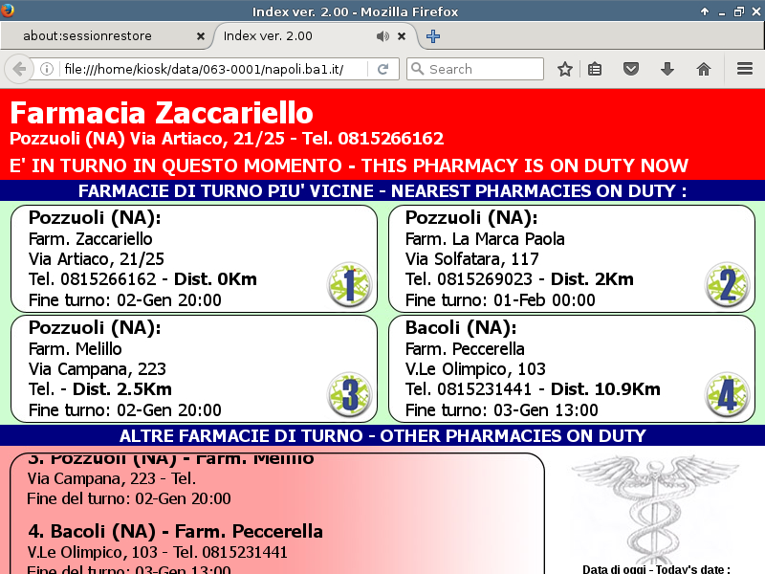Click the Back navigation button
Screen dimensions: 765x574
point(18,69)
